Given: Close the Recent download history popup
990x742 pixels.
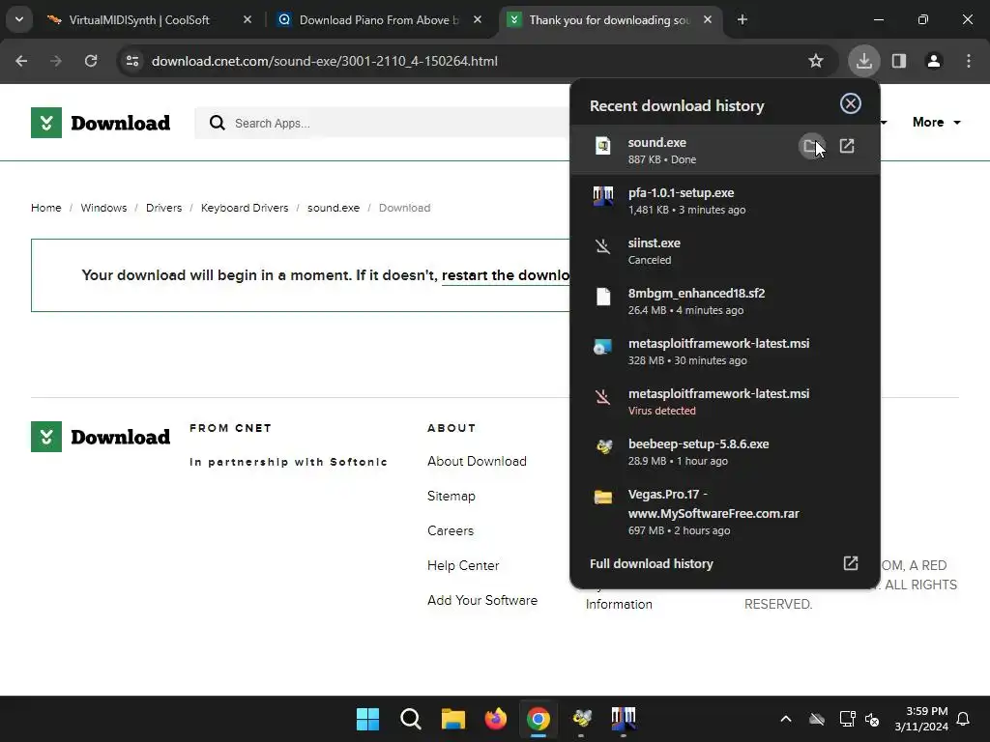Looking at the screenshot, I should pos(851,103).
